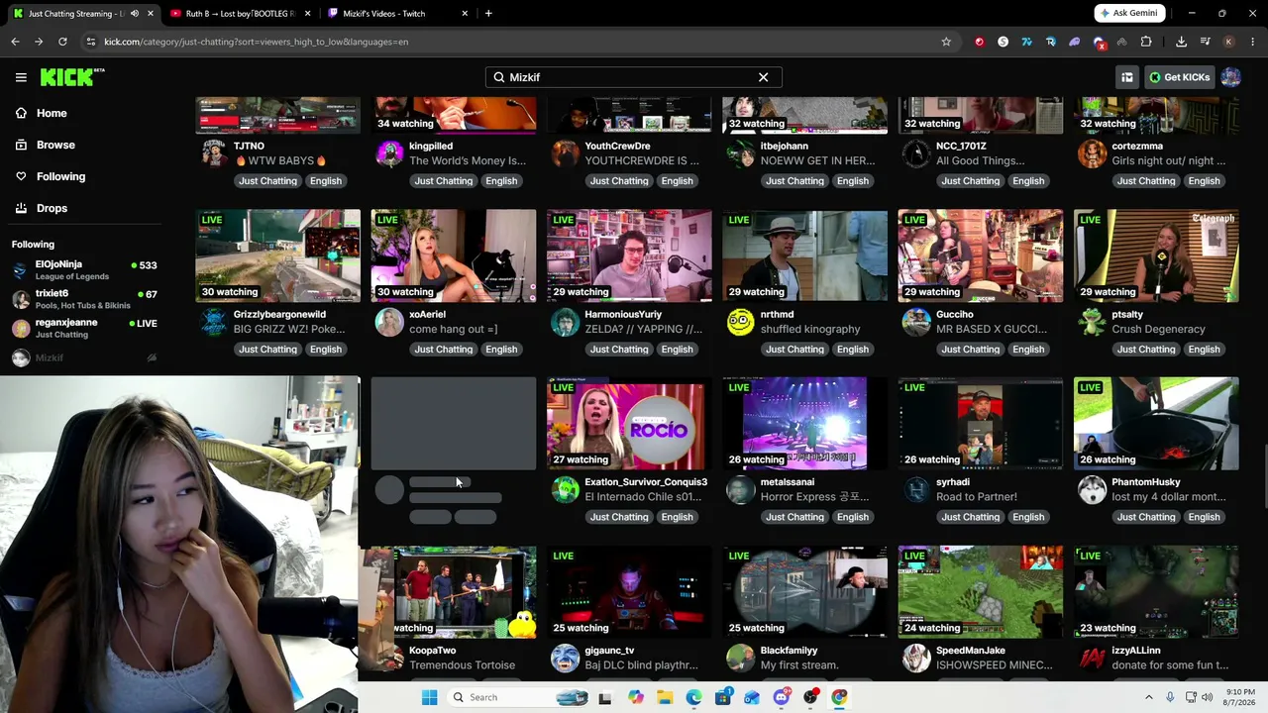Click PhantomHusky's husky avatar
Screen dimensions: 1268x713
tap(1092, 489)
